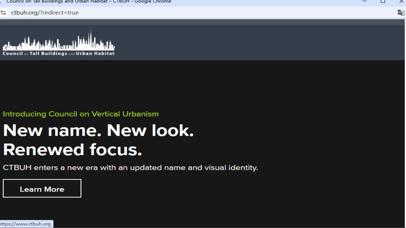This screenshot has height=228, width=406.
Task: Click the address bar to edit the URL
Action: click(x=159, y=12)
